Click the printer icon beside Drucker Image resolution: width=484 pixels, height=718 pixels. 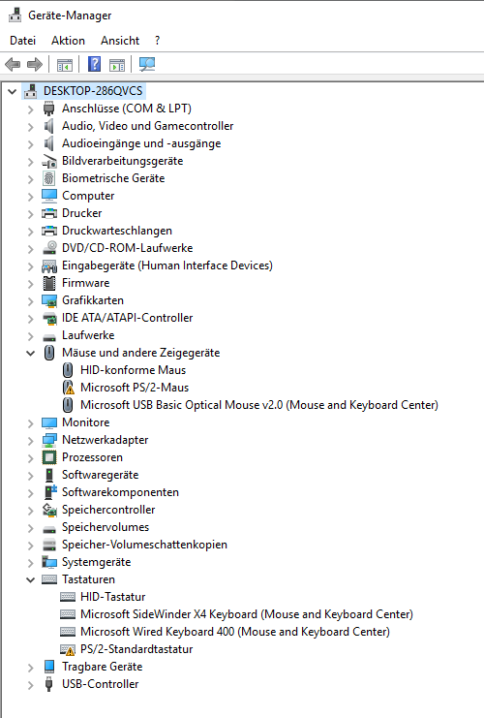click(x=49, y=213)
